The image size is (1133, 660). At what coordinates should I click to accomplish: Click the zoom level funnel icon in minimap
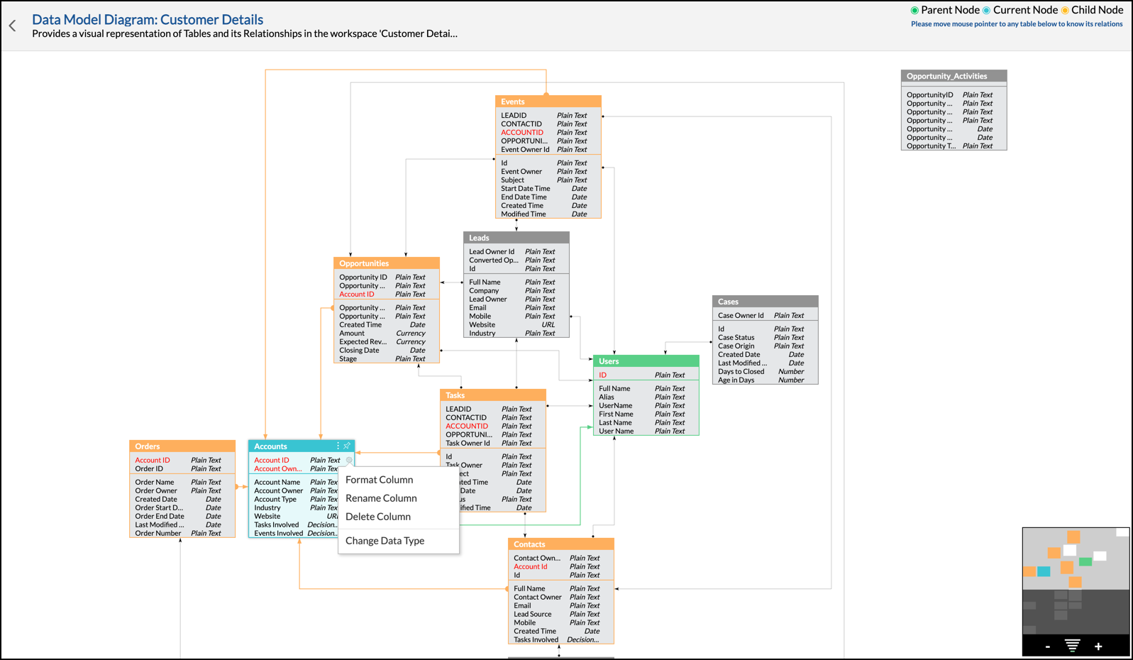(1072, 646)
